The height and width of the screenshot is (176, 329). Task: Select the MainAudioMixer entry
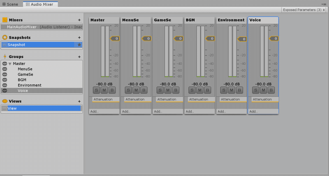pyautogui.click(x=42, y=27)
